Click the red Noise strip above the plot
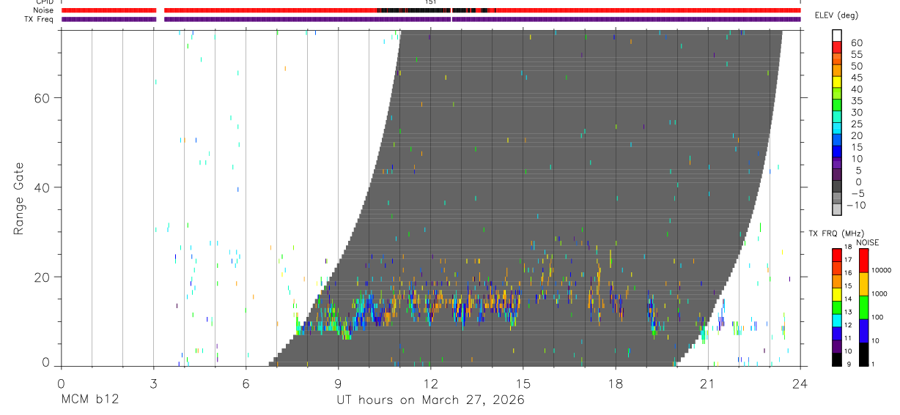The image size is (900, 415). (431, 10)
